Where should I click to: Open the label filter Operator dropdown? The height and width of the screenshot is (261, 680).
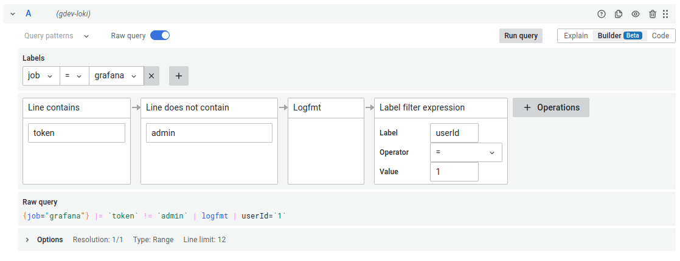click(x=466, y=152)
